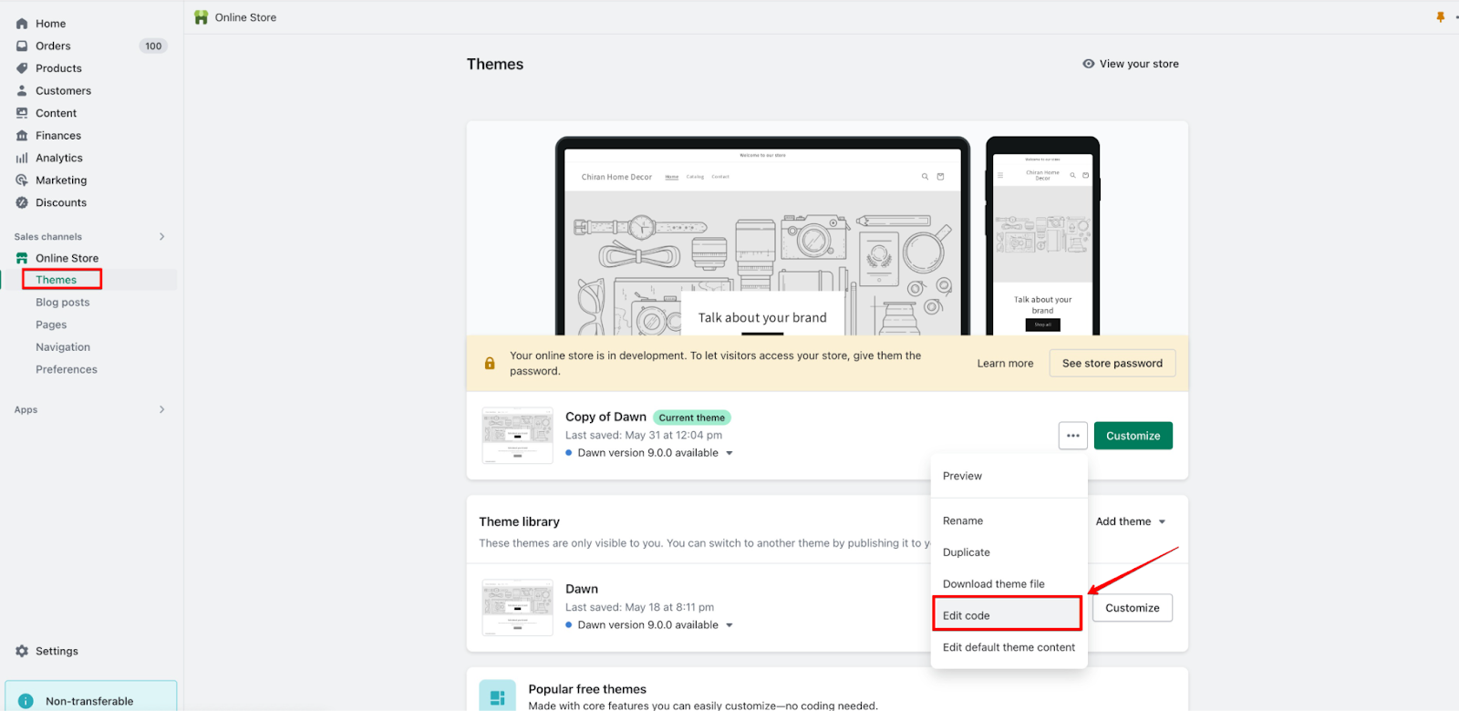The width and height of the screenshot is (1459, 711).
Task: Click the green Customize button
Action: pyautogui.click(x=1133, y=436)
